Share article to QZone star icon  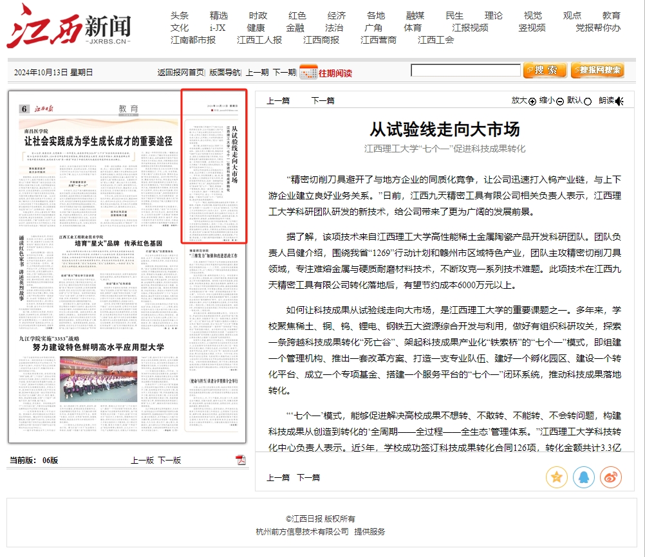tap(556, 477)
